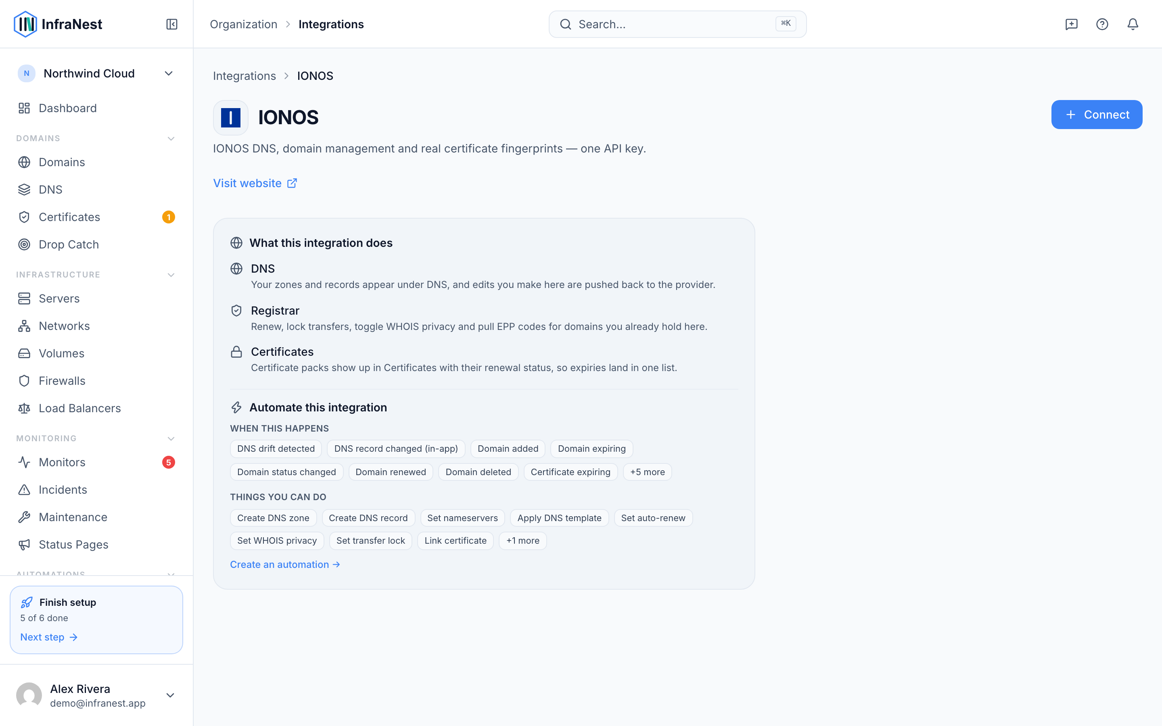Click the Networks topology icon

[x=24, y=326]
